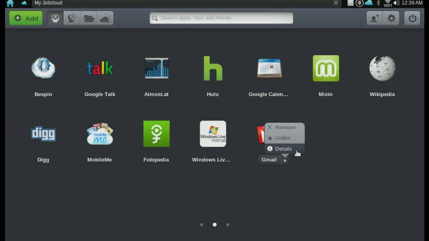Click the blue cloud tray icon

[x=369, y=3]
